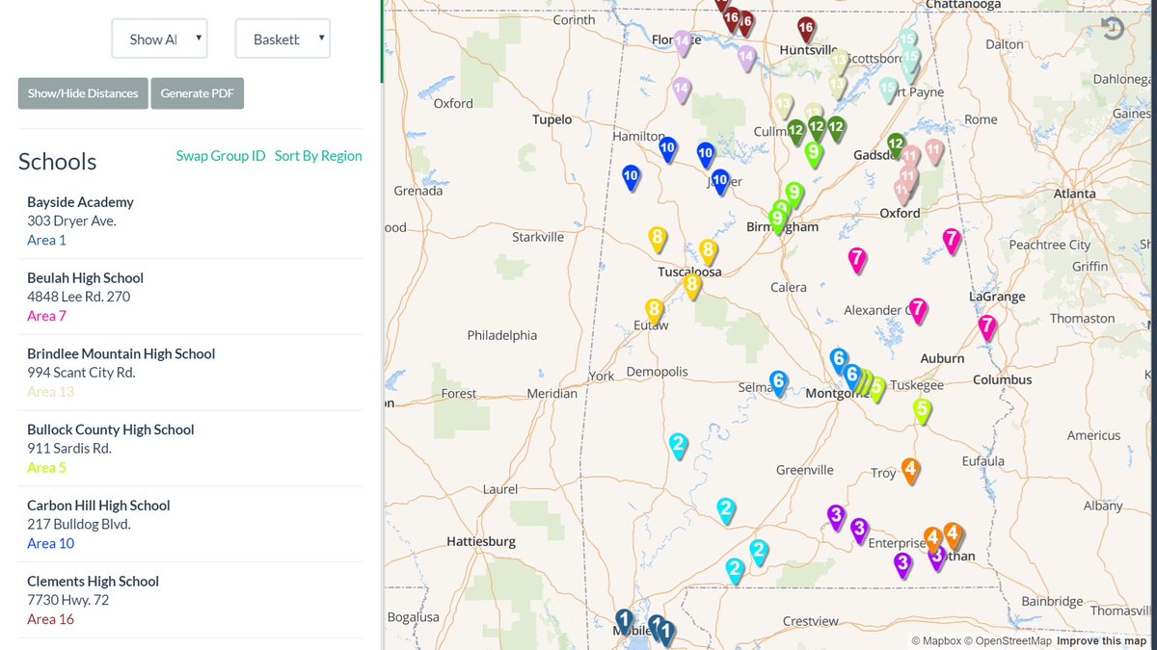The height and width of the screenshot is (650, 1157).
Task: Click the Swap Group ID link
Action: tap(221, 155)
